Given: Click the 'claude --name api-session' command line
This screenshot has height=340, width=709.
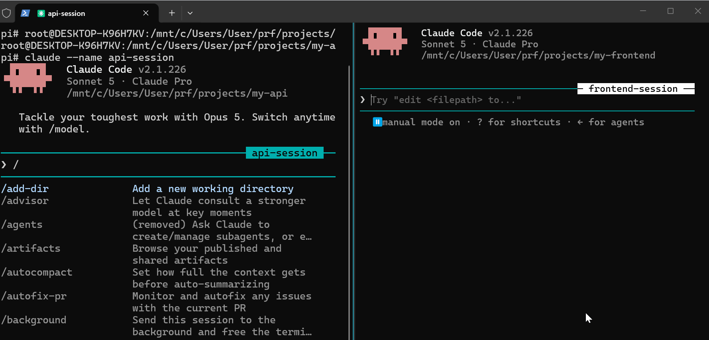Looking at the screenshot, I should (99, 58).
